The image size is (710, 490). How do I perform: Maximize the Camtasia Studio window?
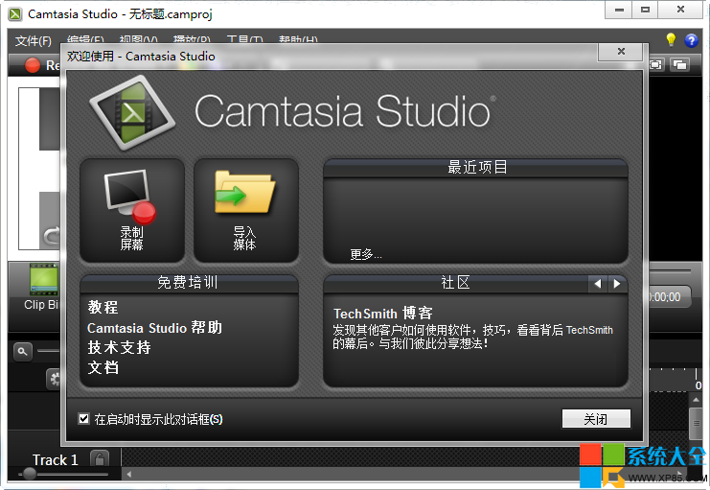pos(645,10)
